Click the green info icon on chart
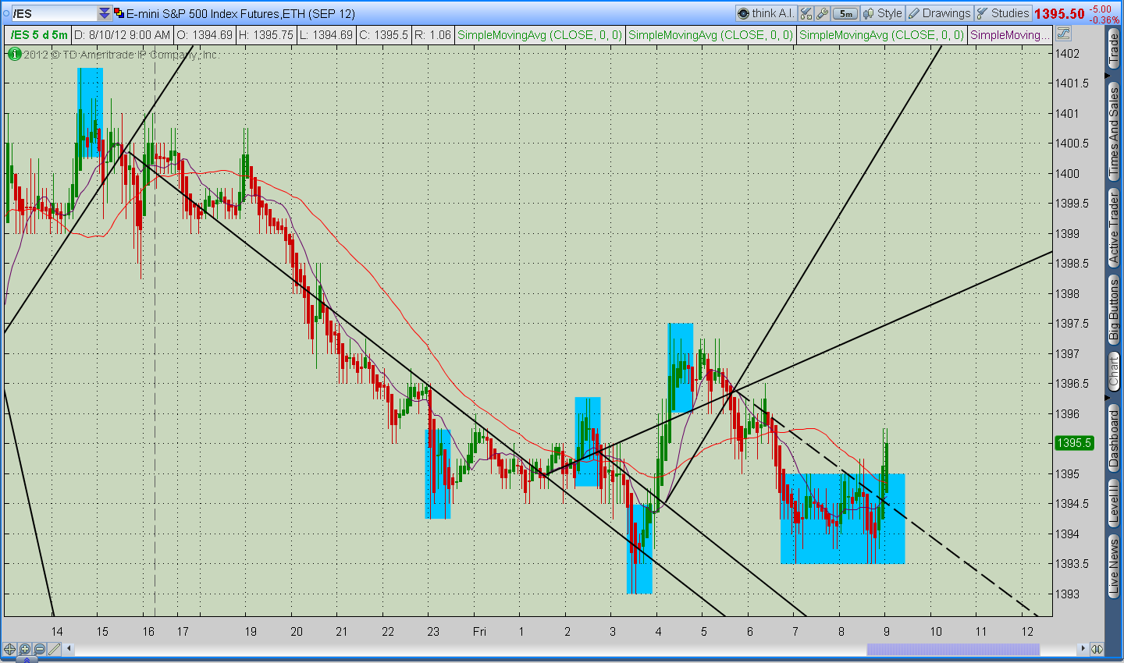 [14, 55]
